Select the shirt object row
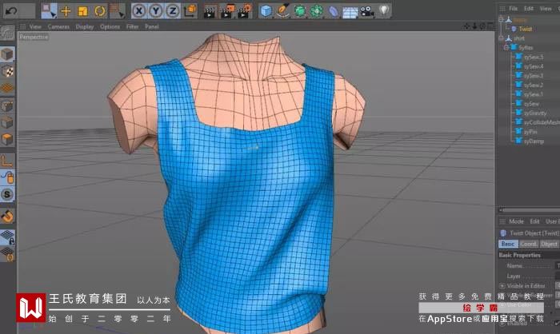 (519, 38)
